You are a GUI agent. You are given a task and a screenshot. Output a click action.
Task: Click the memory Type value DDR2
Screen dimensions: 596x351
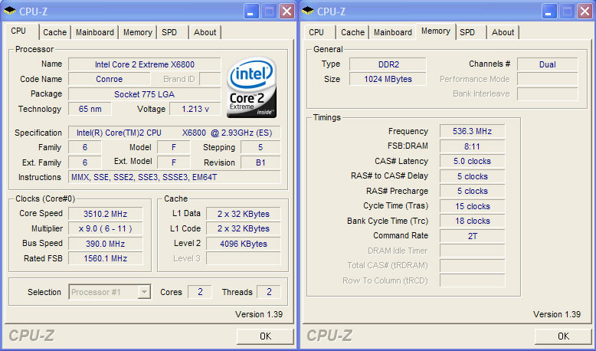click(388, 64)
